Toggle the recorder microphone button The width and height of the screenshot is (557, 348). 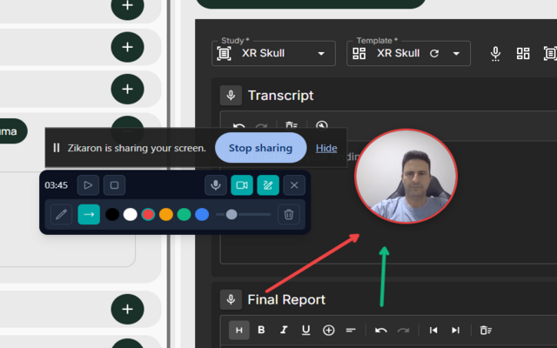[216, 185]
